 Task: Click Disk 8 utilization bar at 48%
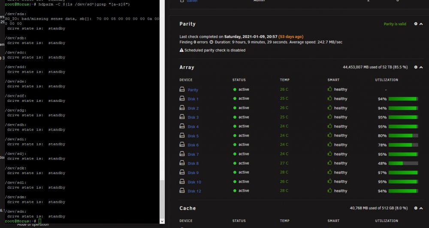point(403,163)
